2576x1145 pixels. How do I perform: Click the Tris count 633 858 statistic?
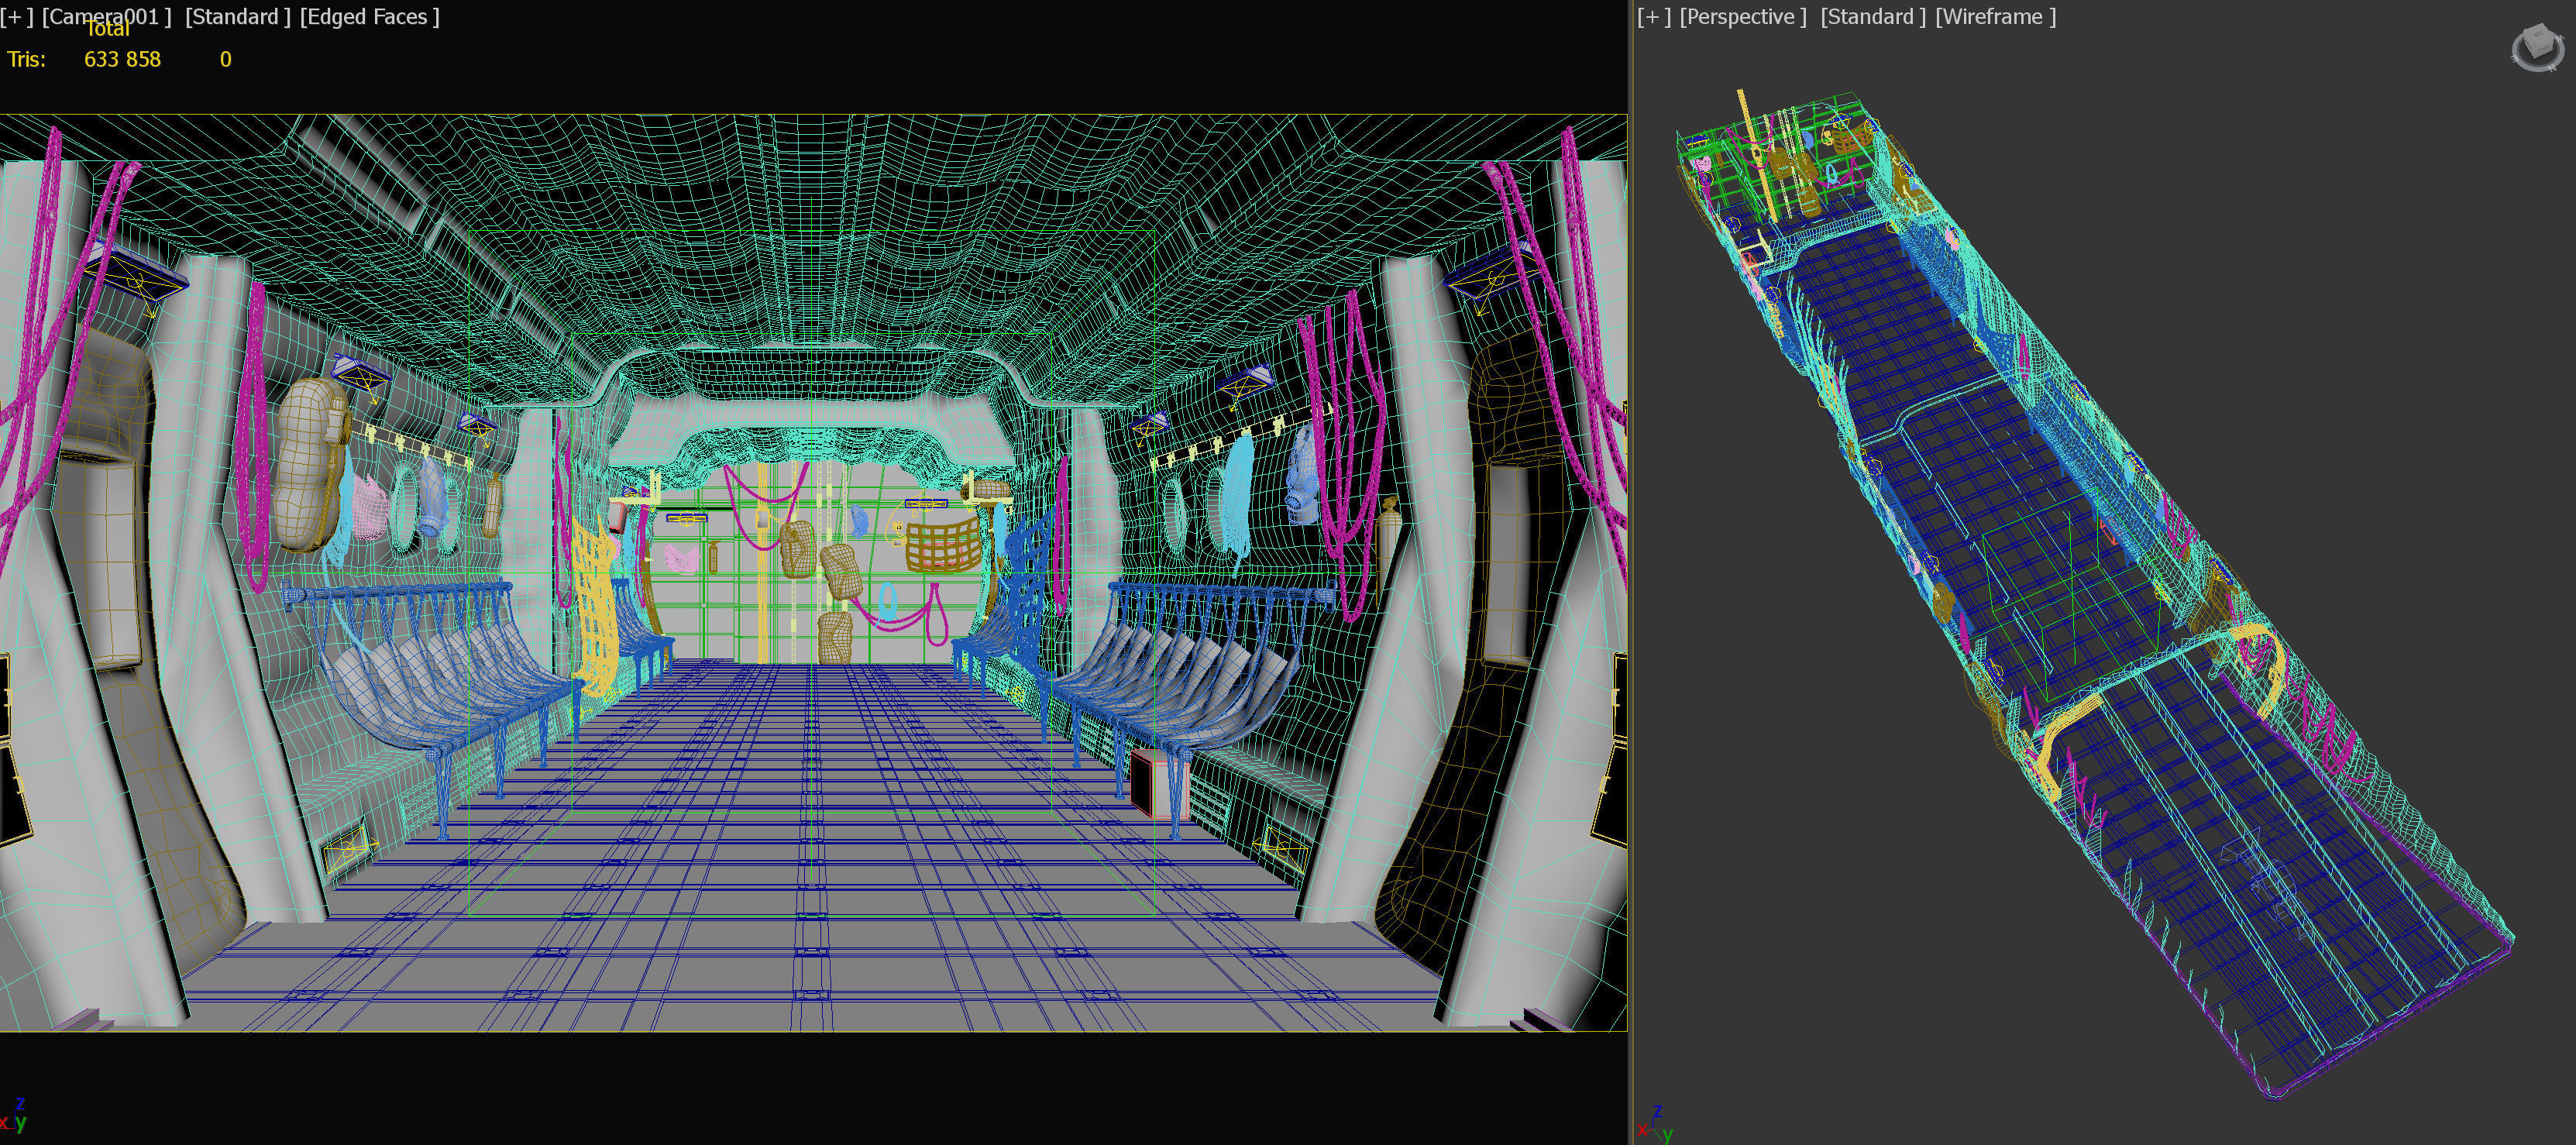pos(122,60)
